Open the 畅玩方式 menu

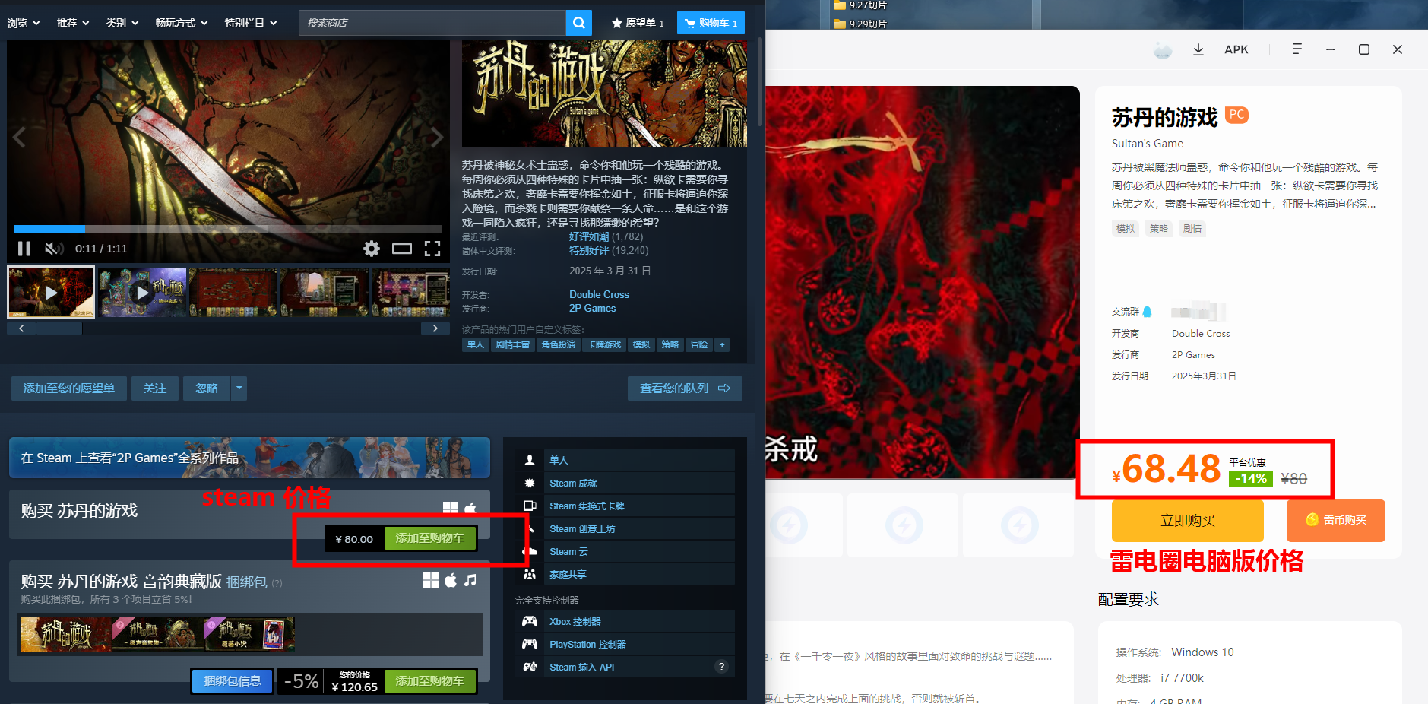(181, 23)
